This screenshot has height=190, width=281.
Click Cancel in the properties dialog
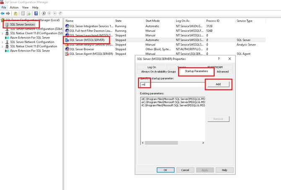tap(185, 170)
